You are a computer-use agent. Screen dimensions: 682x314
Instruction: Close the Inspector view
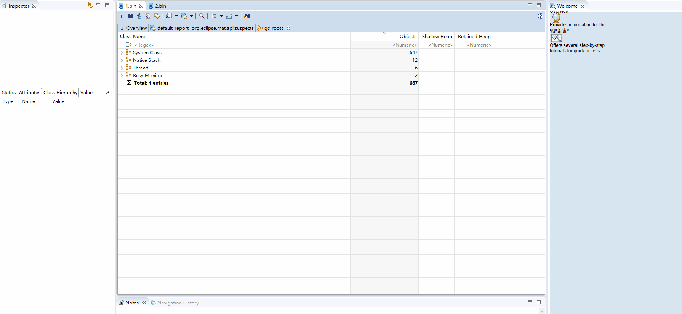pyautogui.click(x=34, y=6)
